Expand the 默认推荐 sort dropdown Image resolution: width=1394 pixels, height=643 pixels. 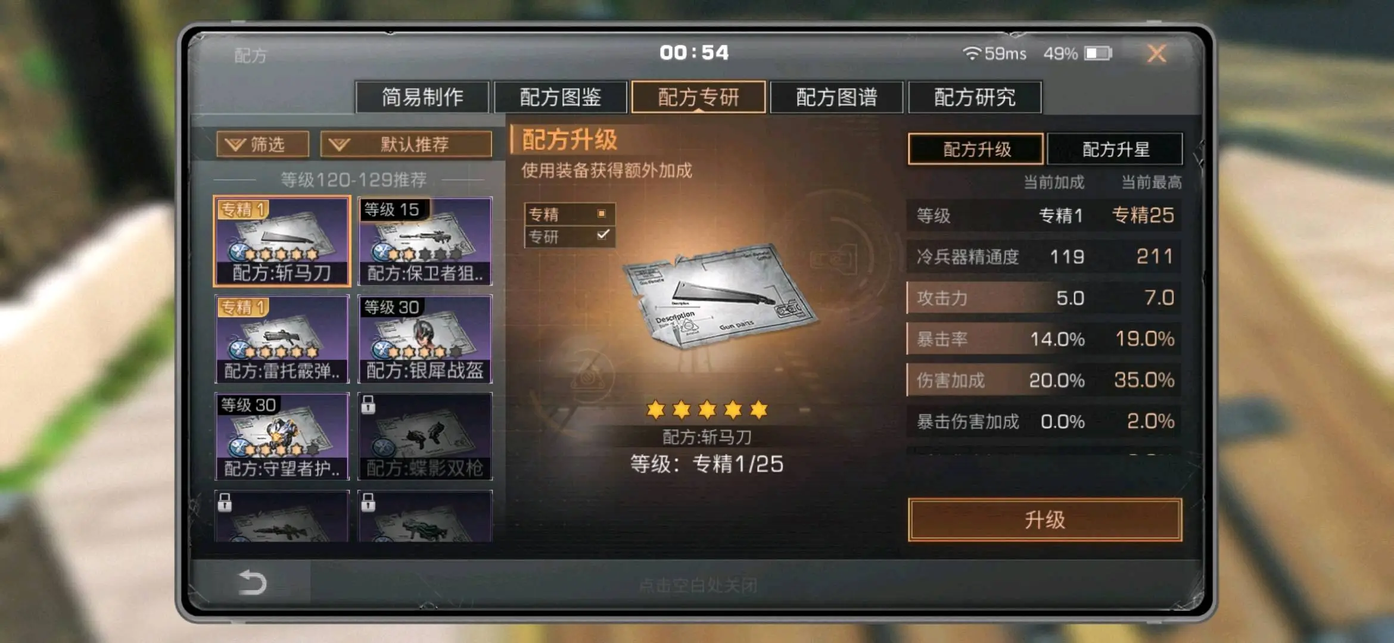click(406, 144)
